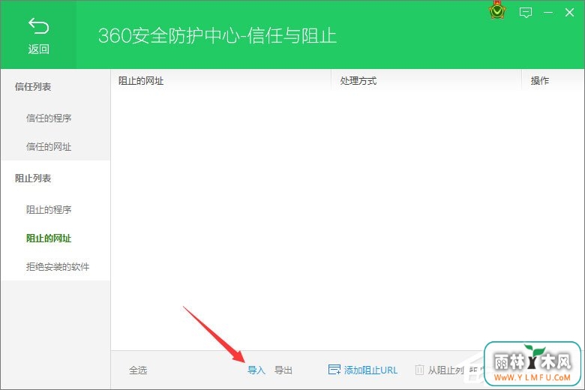The image size is (585, 390).
Task: Click the 信任列表 section heading
Action: [x=33, y=87]
